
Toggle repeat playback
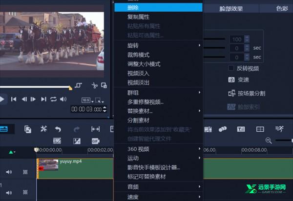(53, 99)
